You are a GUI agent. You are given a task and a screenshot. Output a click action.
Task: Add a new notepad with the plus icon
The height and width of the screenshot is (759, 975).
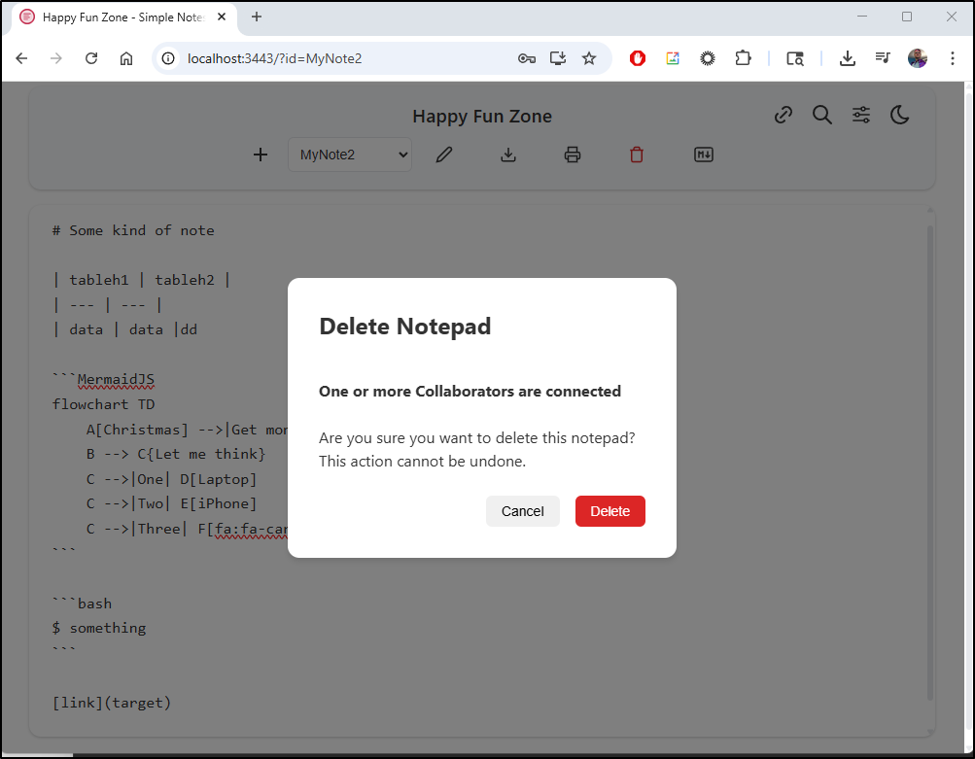point(261,155)
